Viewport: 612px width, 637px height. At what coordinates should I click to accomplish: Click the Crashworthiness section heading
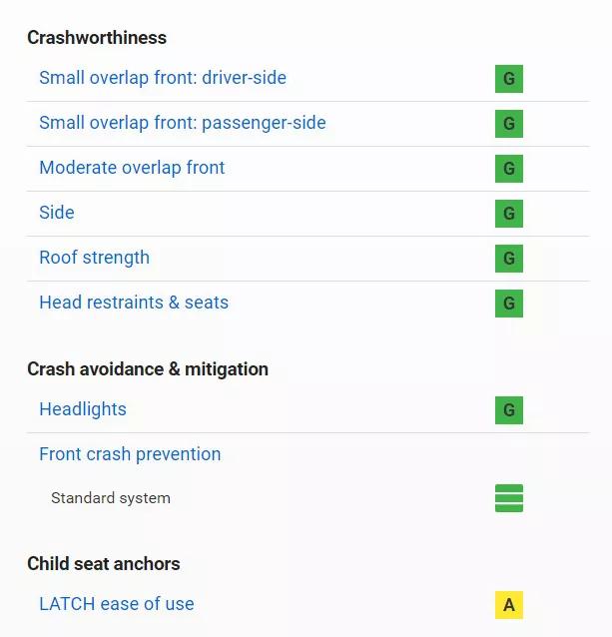pyautogui.click(x=97, y=38)
